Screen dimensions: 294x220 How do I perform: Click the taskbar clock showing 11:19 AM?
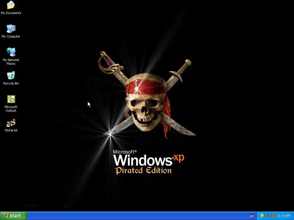click(283, 216)
